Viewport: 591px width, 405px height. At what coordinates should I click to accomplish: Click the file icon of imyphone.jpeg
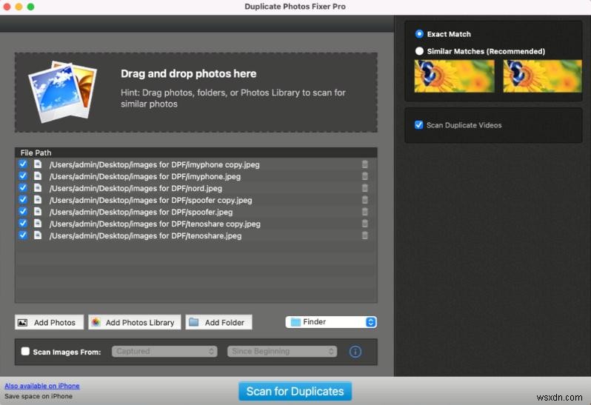pyautogui.click(x=38, y=176)
